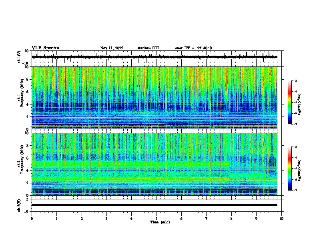Click the "0" tick on the Time axis

[x=32, y=219]
